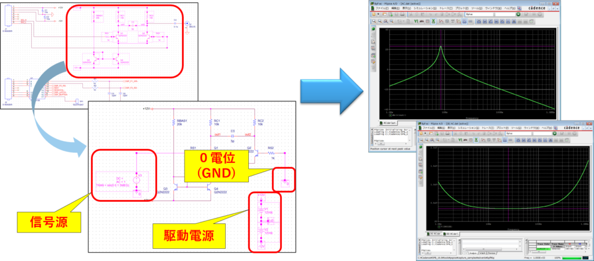Click Print icon in upper PSpice window
The width and height of the screenshot is (594, 261).
click(403, 14)
